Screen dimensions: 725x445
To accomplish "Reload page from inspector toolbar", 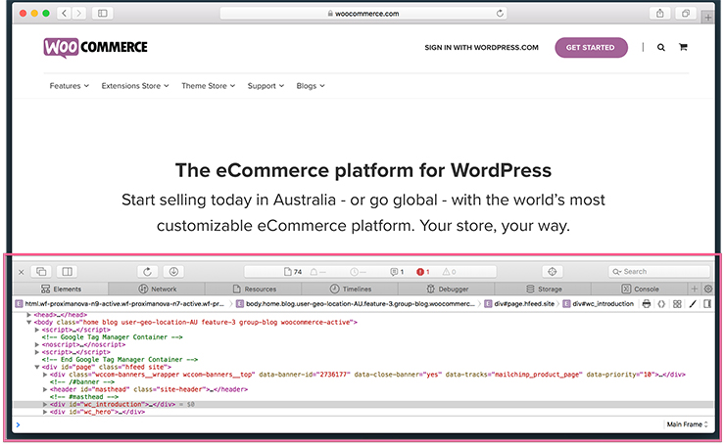I will [x=148, y=272].
